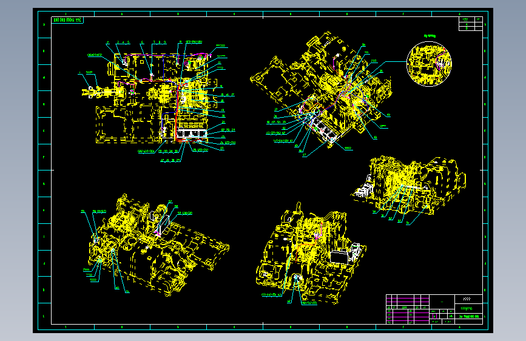The height and width of the screenshot is (341, 526).
Task: Select the right-middle isometric engine view
Action: [408, 184]
